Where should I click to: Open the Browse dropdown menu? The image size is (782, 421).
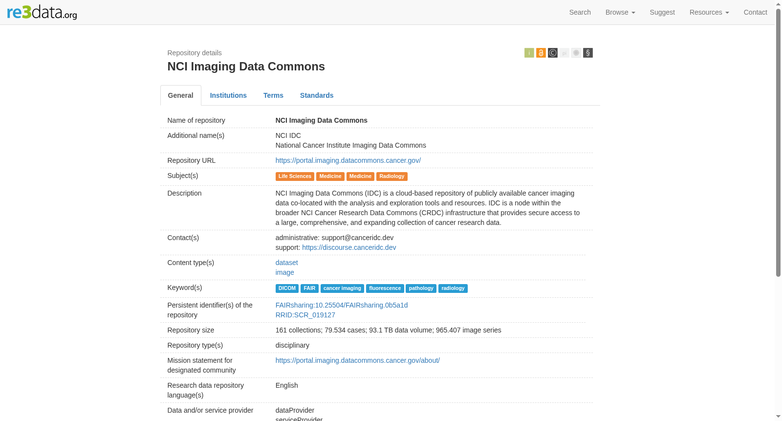tap(620, 12)
